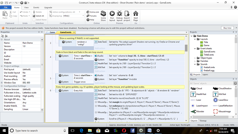Open Help in Online group

90,20
